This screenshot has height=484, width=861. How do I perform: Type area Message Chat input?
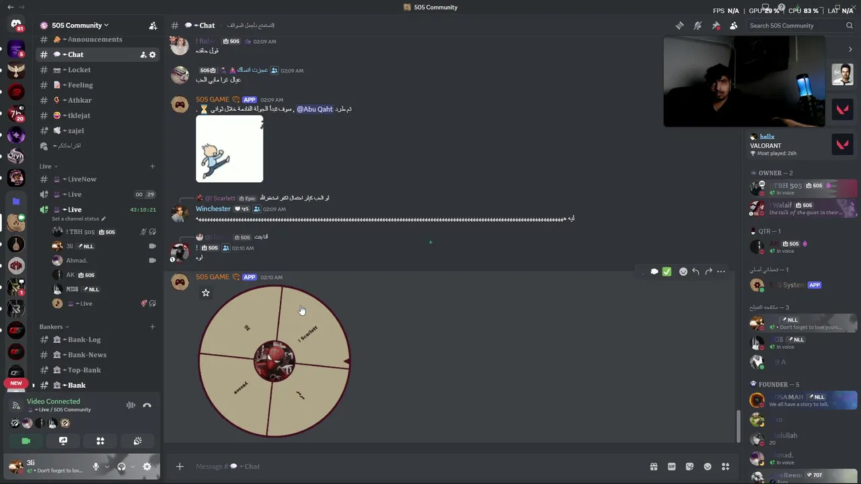click(x=417, y=467)
